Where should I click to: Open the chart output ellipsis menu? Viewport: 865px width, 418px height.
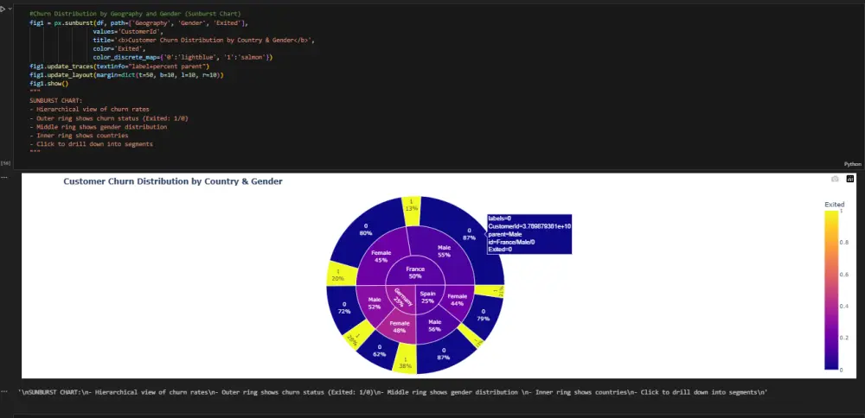pos(4,177)
